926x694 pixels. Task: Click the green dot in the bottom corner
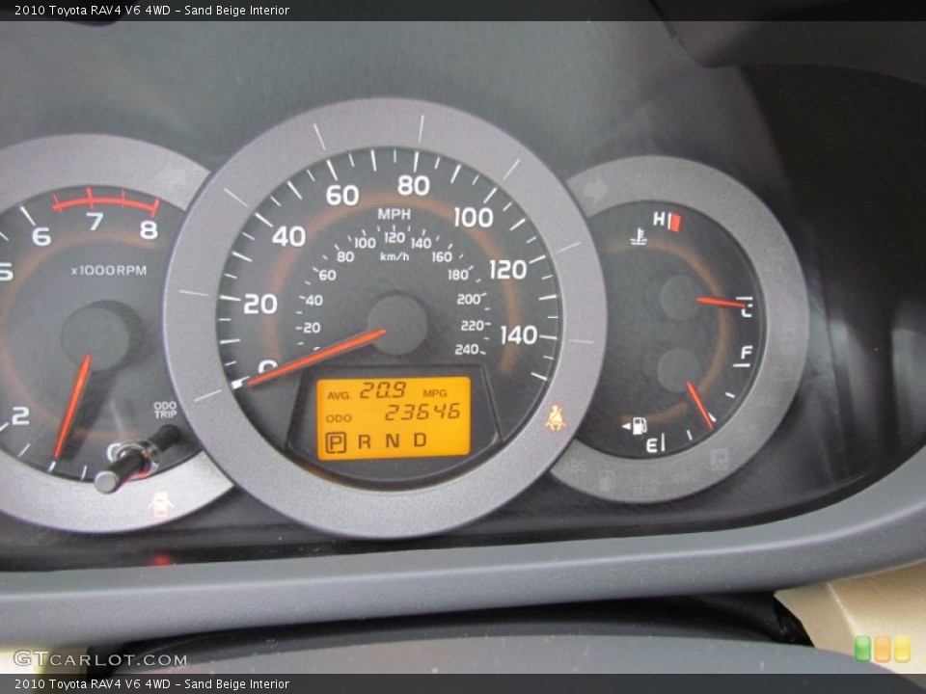pyautogui.click(x=862, y=649)
